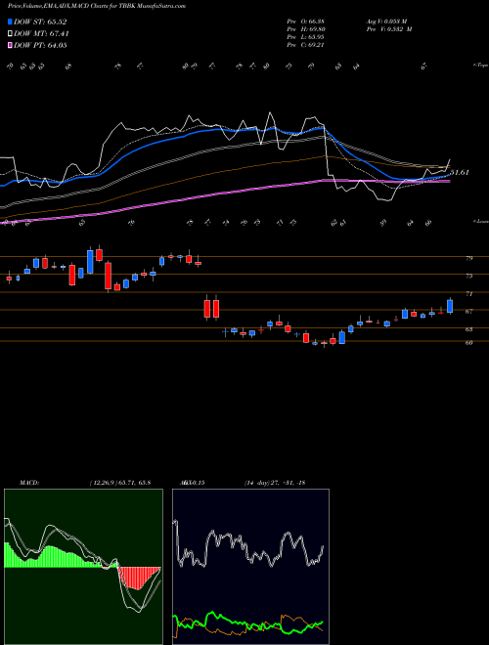The width and height of the screenshot is (489, 645).
Task: Click the Pre H: 69.80 value
Action: point(305,29)
